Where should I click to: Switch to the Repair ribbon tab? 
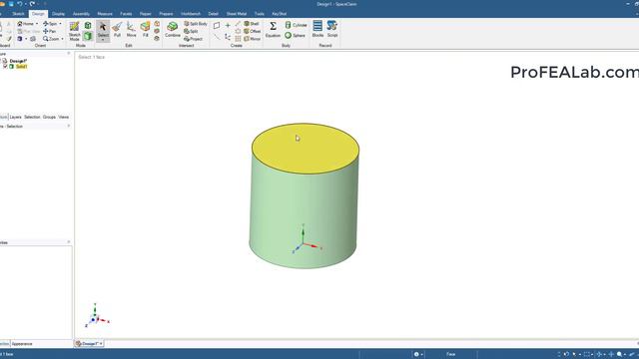(x=146, y=14)
